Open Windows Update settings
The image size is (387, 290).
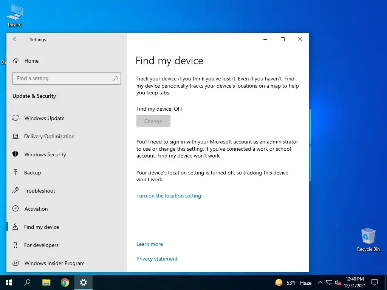[67, 118]
